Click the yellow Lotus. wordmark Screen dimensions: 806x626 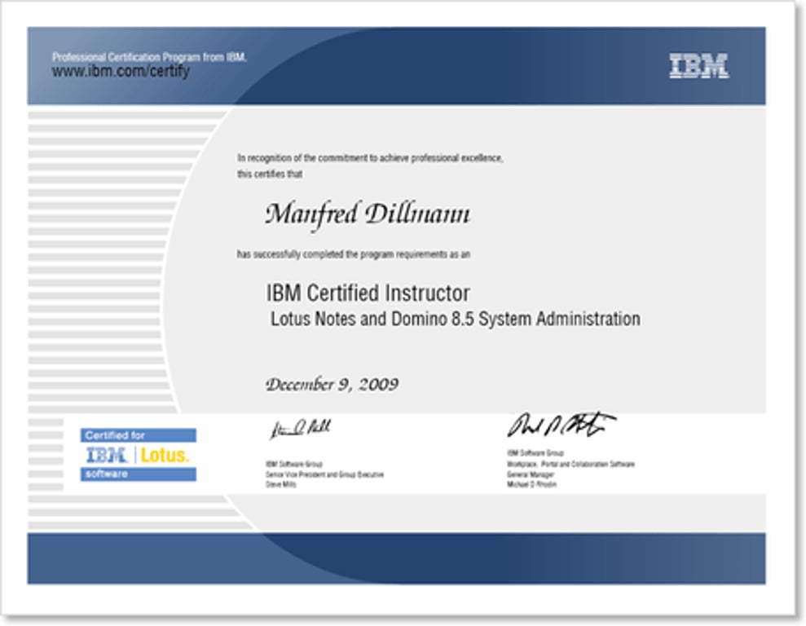tap(165, 455)
